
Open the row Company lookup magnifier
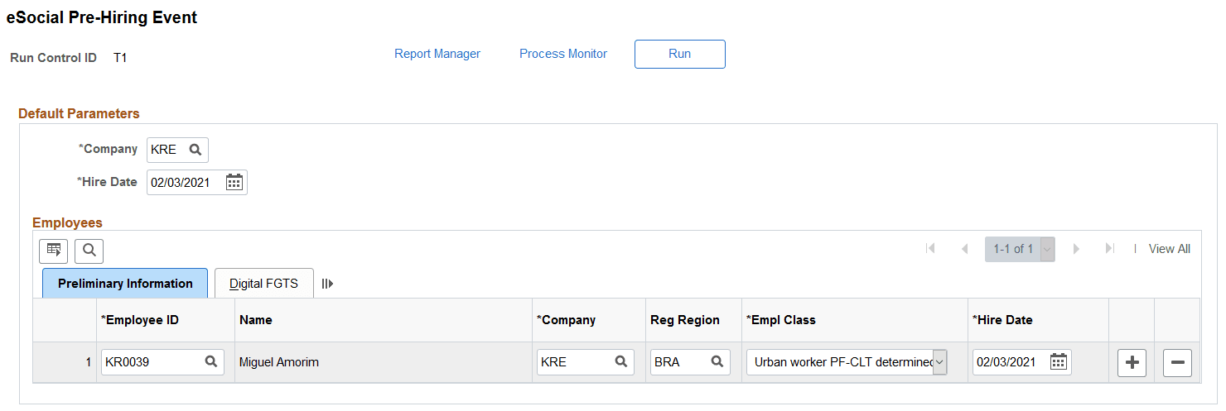coord(620,361)
